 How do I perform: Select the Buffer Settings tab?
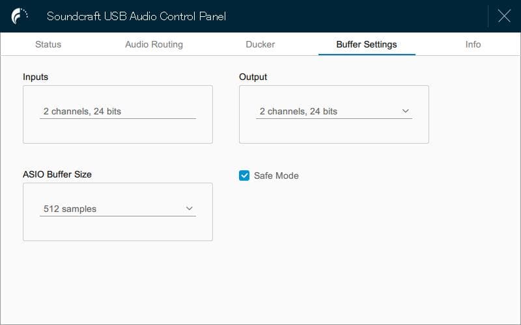click(367, 44)
